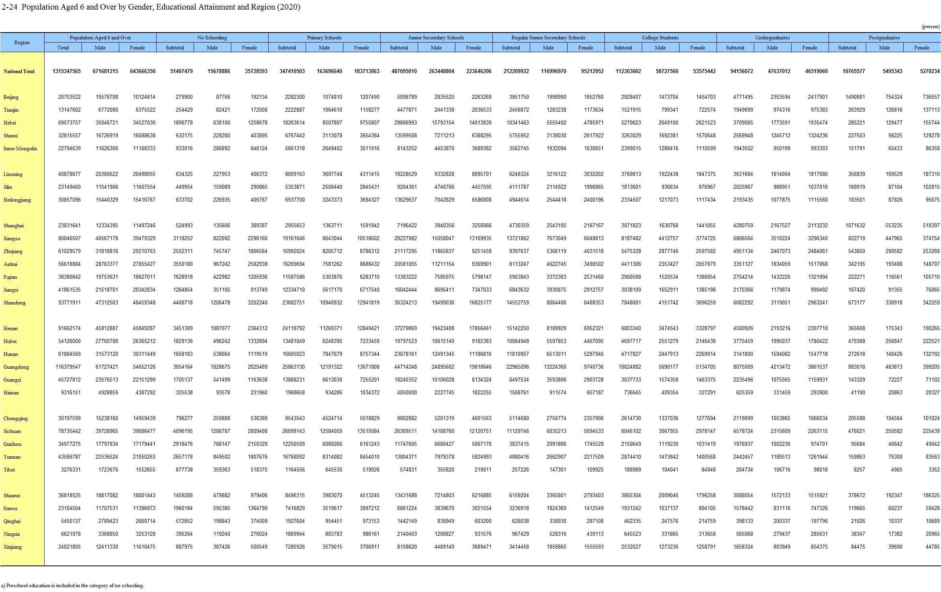Select the Inner Mongolia region cell
Viewport: 941px width, 592px height.
[20, 149]
